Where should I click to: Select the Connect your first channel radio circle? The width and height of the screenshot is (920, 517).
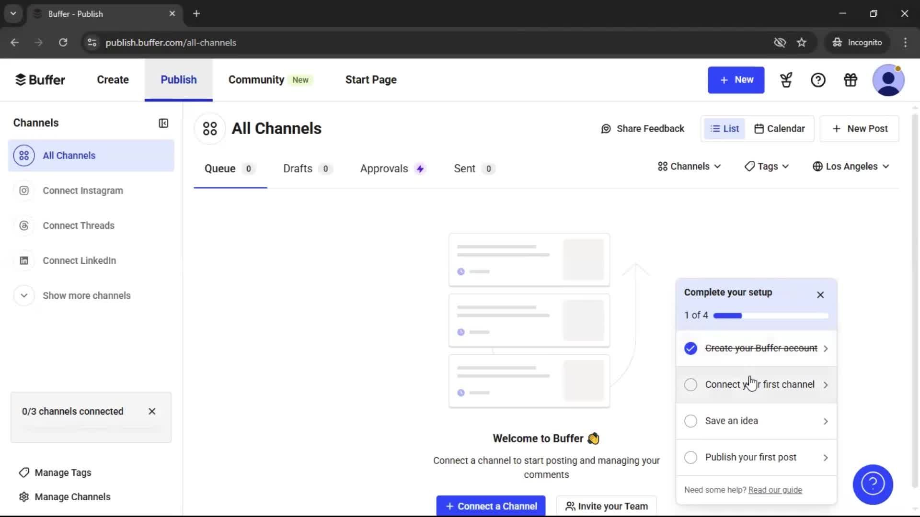(690, 384)
